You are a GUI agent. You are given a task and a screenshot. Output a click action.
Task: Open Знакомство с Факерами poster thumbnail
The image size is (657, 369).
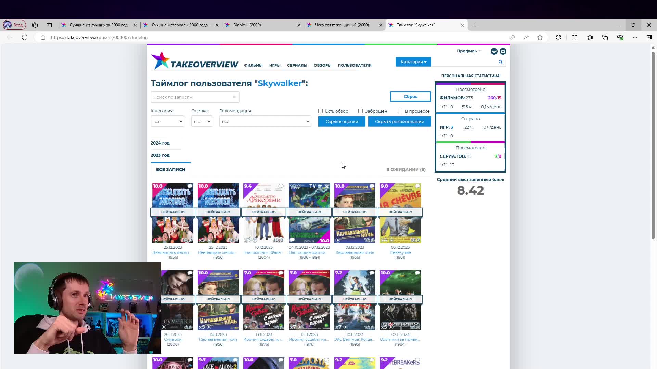coord(264,214)
